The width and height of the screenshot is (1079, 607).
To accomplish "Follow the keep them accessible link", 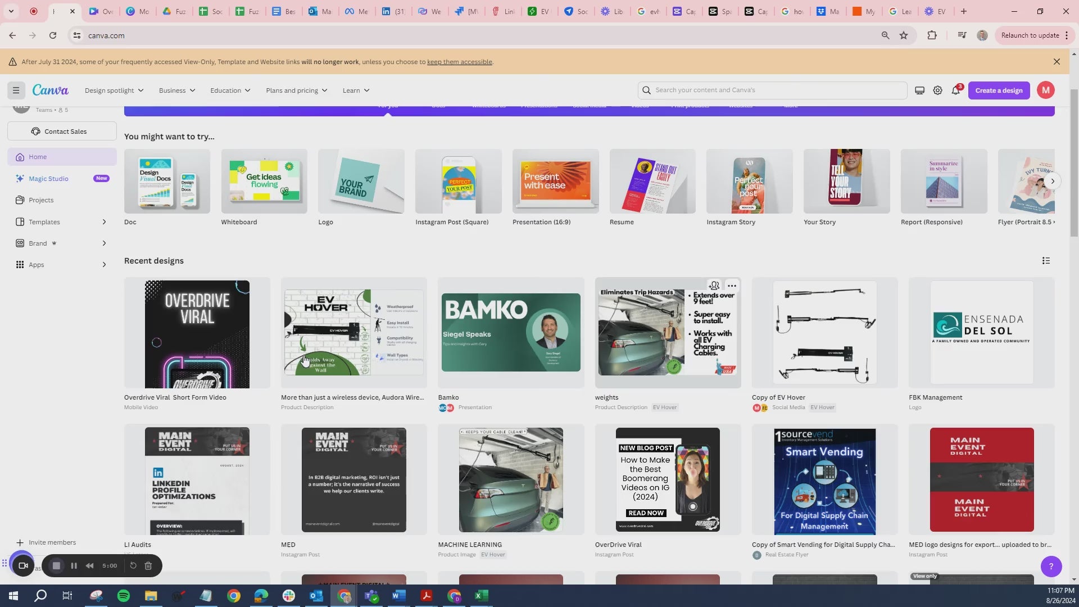I will 459,62.
